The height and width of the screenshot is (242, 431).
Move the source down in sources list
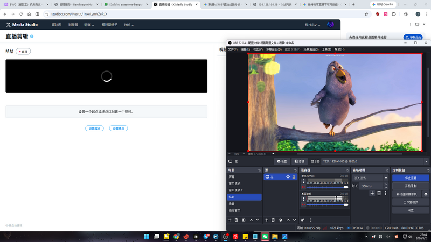(x=294, y=220)
